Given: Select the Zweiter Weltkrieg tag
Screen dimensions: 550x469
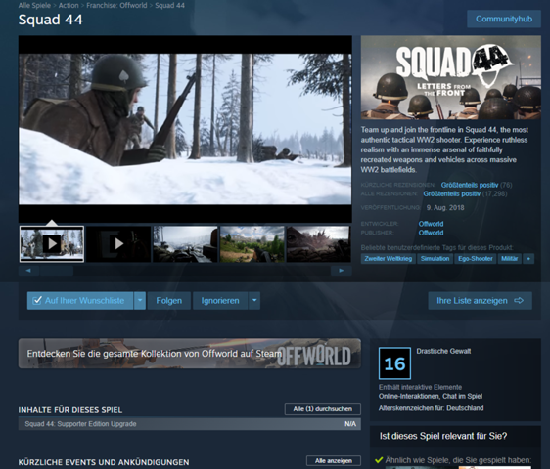Looking at the screenshot, I should pyautogui.click(x=388, y=259).
